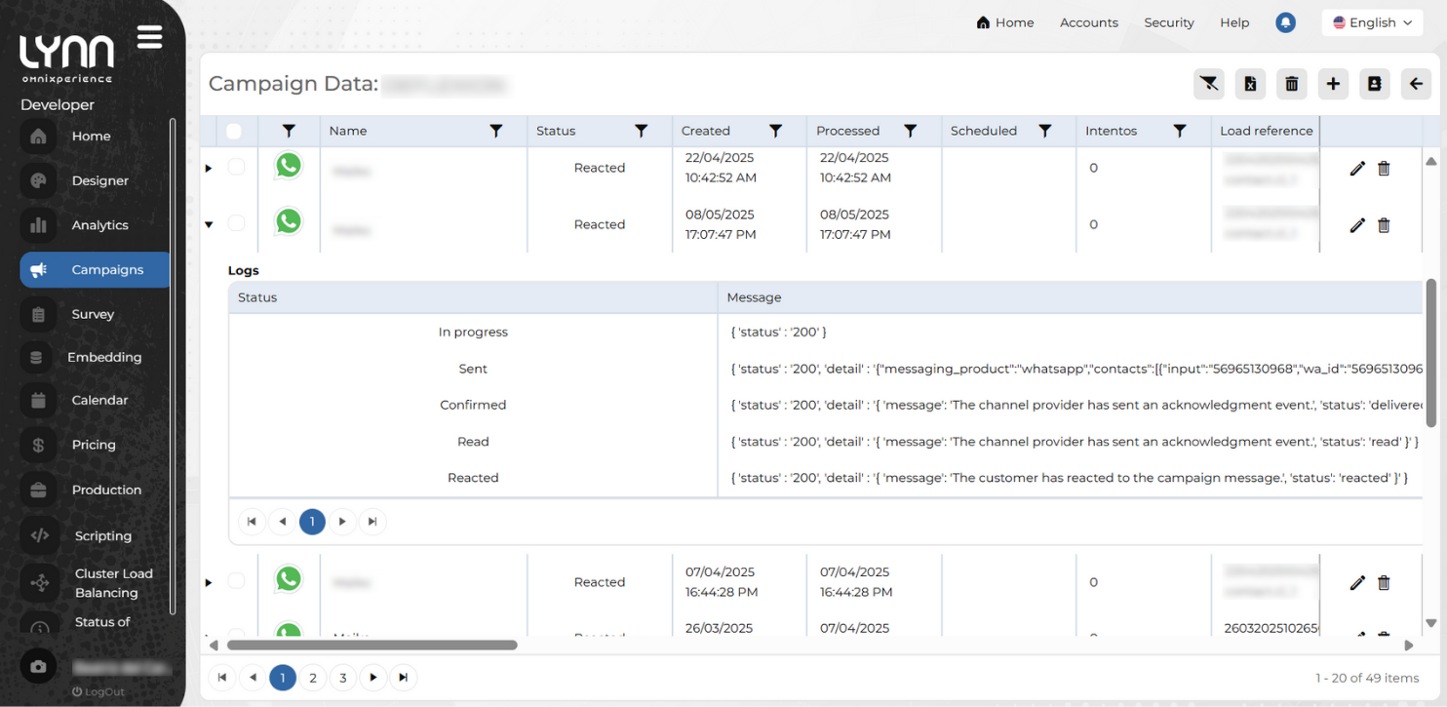Open the channel icon column filter

pos(289,131)
